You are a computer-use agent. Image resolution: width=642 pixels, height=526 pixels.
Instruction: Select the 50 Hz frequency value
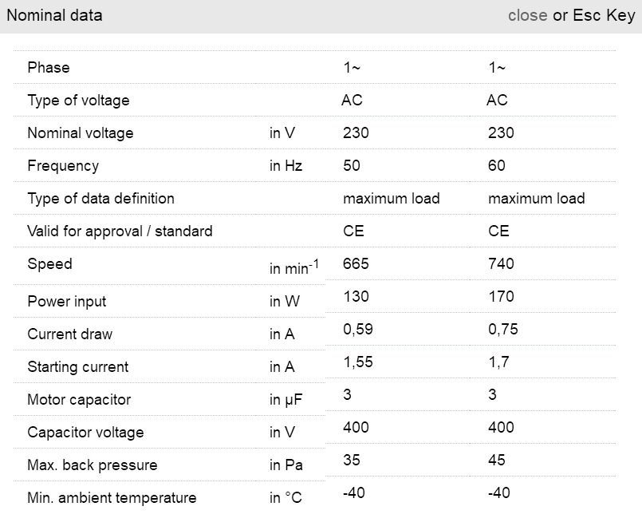[352, 166]
